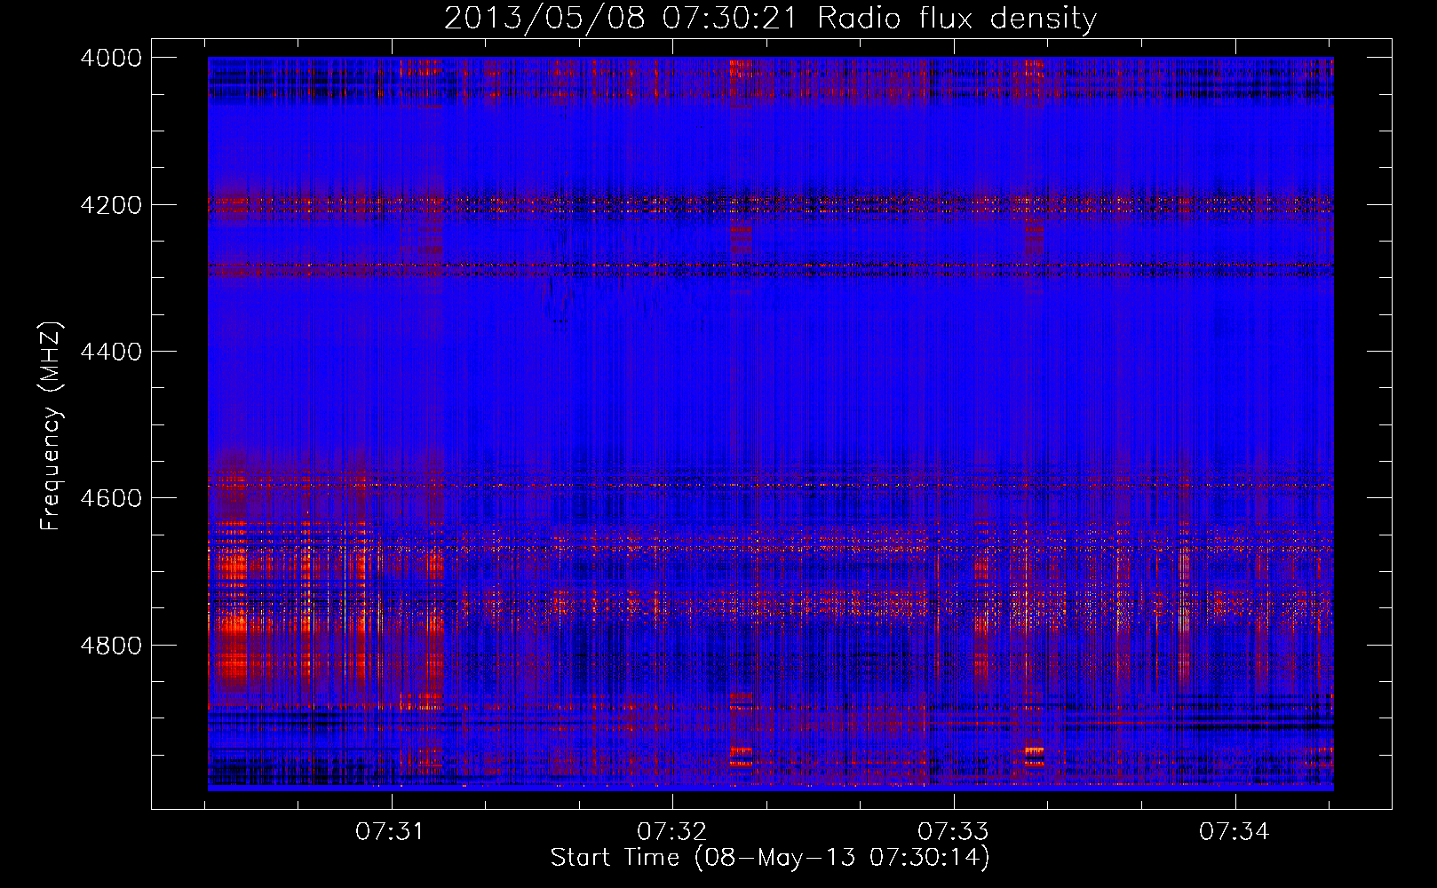Click the 4200 frequency tick label

click(x=111, y=205)
